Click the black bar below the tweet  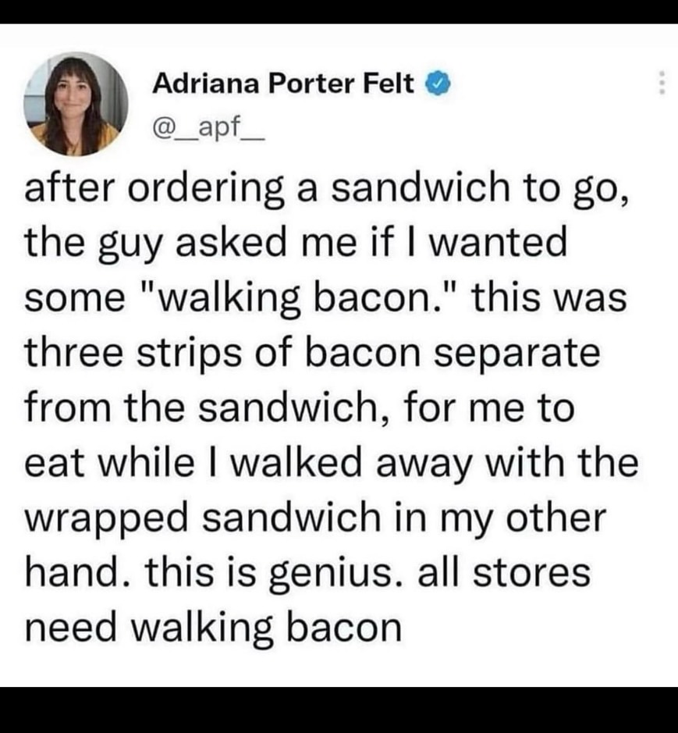click(339, 710)
